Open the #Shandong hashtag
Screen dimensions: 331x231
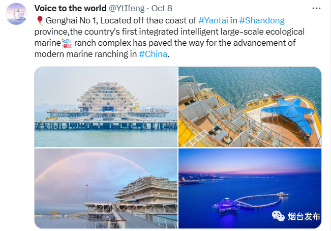[x=261, y=21]
